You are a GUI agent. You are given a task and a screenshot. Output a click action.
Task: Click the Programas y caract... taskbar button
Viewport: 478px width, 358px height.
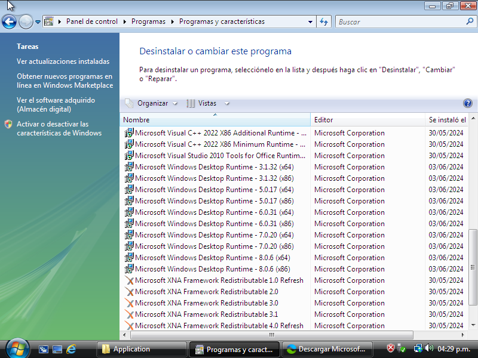[x=234, y=349]
